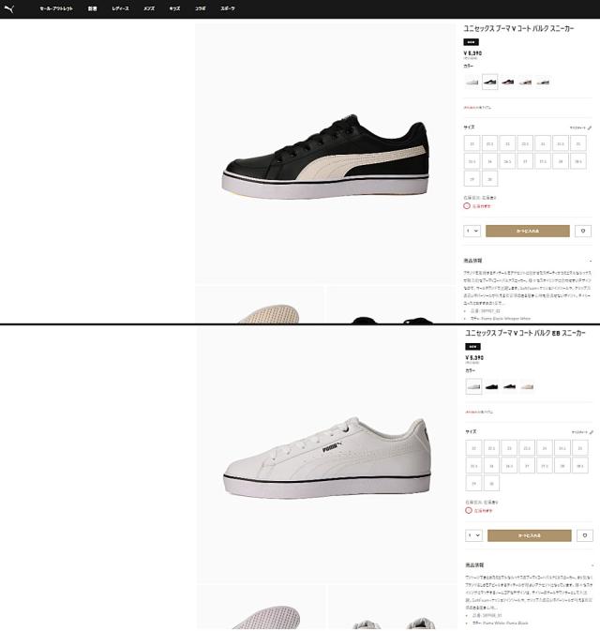Screen dimensions: 600x631
Task: Select size 27 for the black sneaker
Action: 525,161
